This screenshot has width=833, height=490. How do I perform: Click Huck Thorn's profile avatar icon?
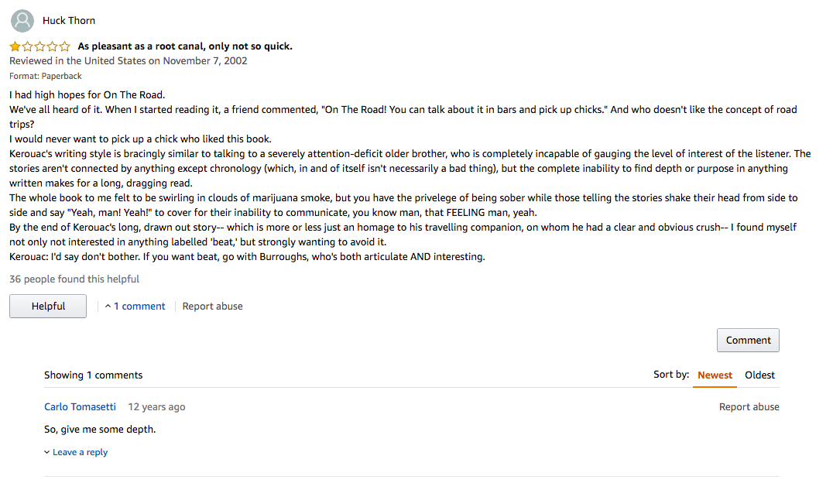pyautogui.click(x=22, y=21)
